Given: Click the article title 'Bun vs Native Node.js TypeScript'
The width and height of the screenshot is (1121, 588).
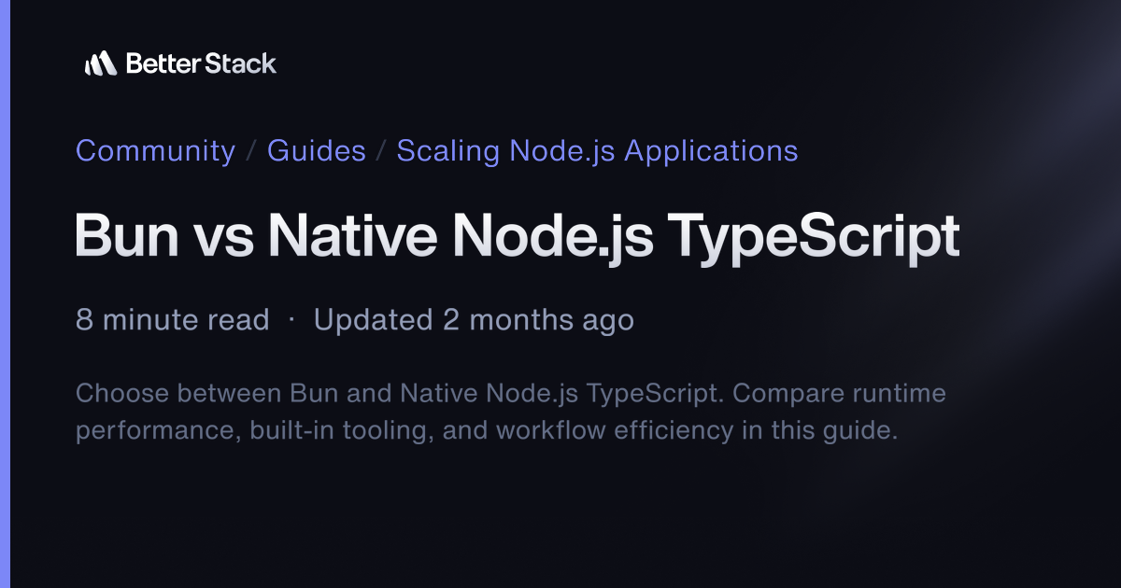Looking at the screenshot, I should [518, 235].
